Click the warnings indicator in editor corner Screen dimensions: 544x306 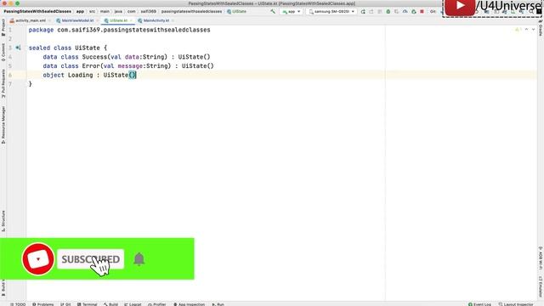click(518, 30)
